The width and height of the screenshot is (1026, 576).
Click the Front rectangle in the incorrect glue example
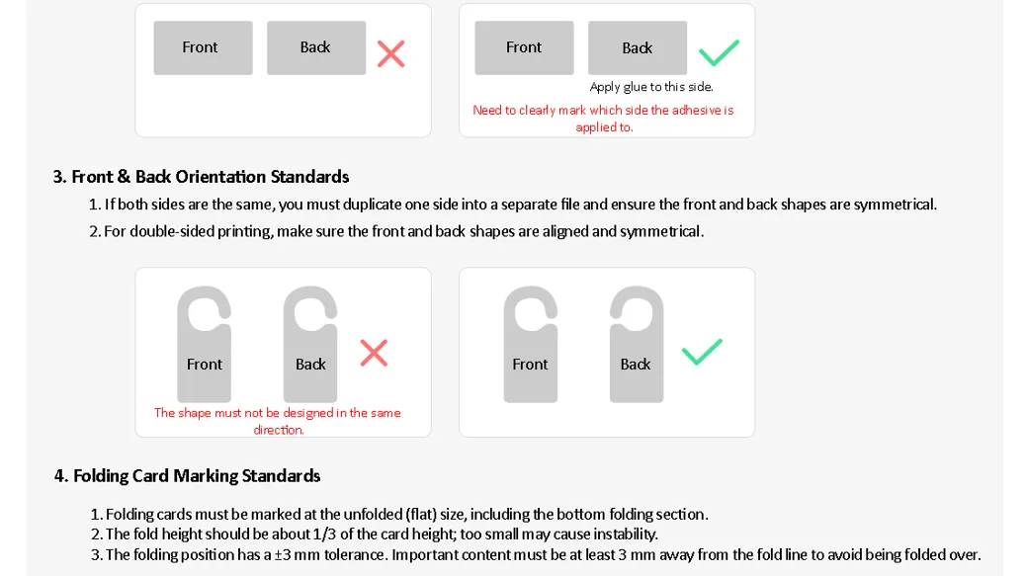point(203,47)
